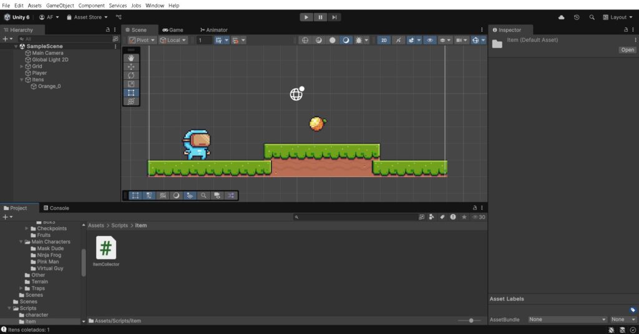Image resolution: width=639 pixels, height=334 pixels.
Task: Open the Layout dropdown
Action: coord(618,17)
